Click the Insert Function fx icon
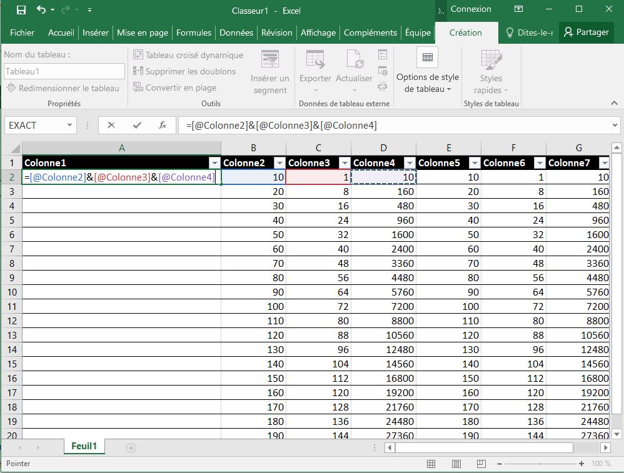The height and width of the screenshot is (473, 624). pyautogui.click(x=163, y=126)
